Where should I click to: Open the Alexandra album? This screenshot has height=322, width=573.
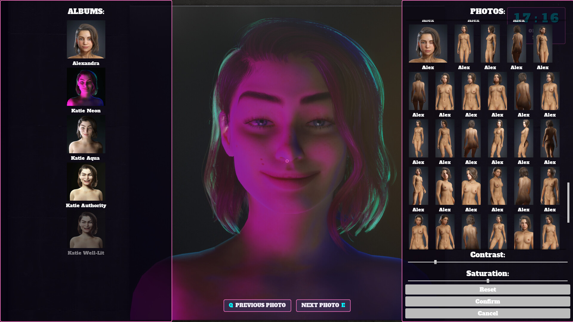pyautogui.click(x=86, y=39)
